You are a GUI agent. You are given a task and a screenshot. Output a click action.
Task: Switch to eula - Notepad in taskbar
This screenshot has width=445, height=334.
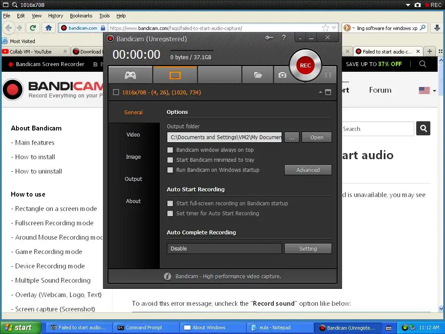[x=280, y=327]
